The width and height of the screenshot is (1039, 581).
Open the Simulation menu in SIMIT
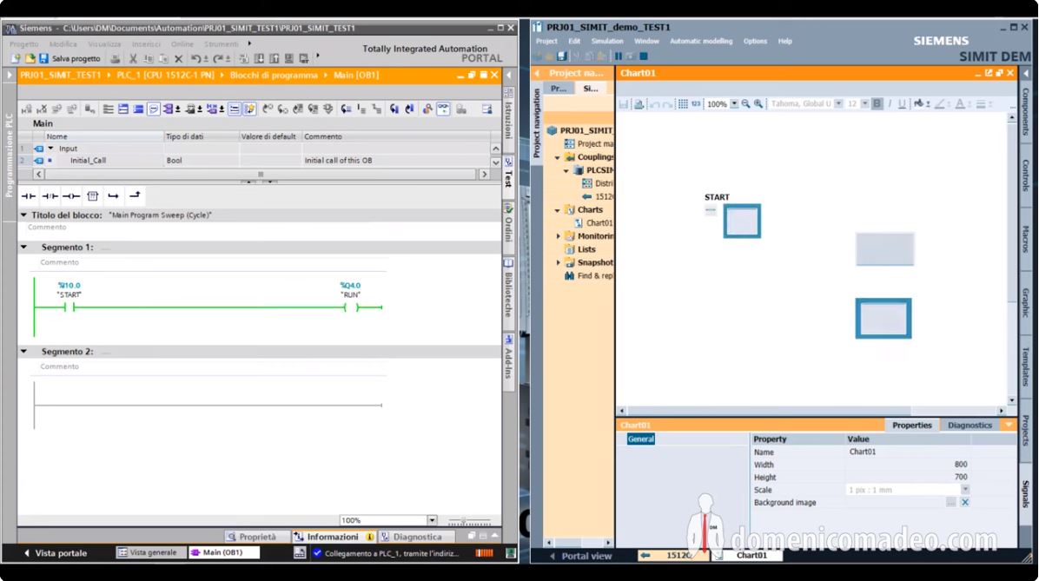pos(607,40)
